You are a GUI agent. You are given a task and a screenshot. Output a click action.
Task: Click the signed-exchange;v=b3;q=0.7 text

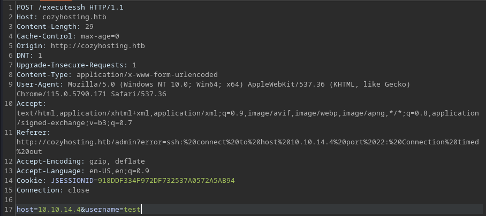point(76,123)
